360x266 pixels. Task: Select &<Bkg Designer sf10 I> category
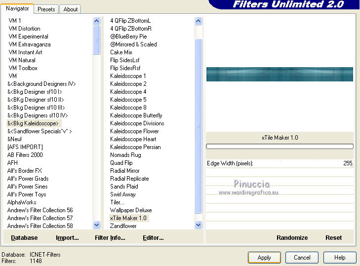(35, 92)
